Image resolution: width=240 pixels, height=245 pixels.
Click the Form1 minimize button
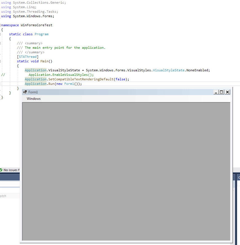(216, 92)
